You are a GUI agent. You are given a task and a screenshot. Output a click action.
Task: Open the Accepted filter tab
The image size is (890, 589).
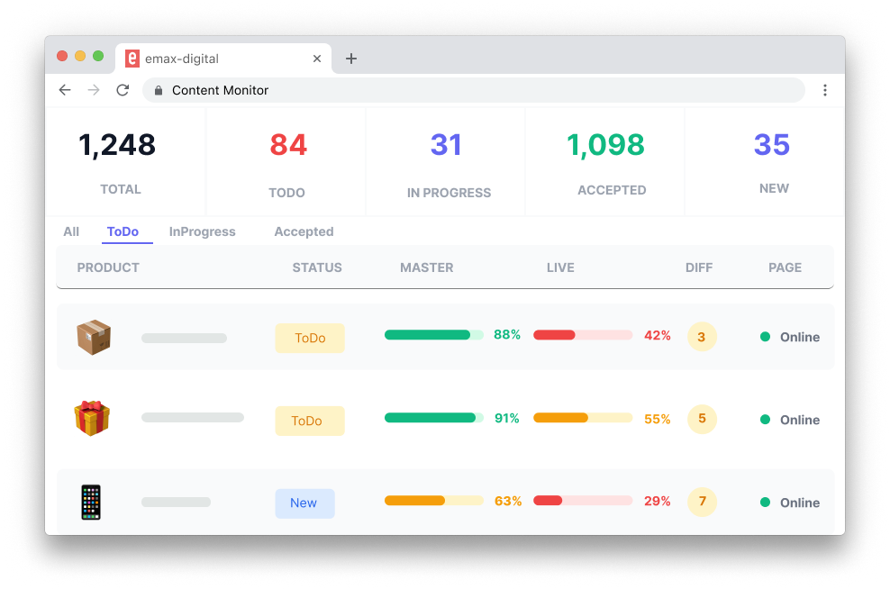coord(304,231)
